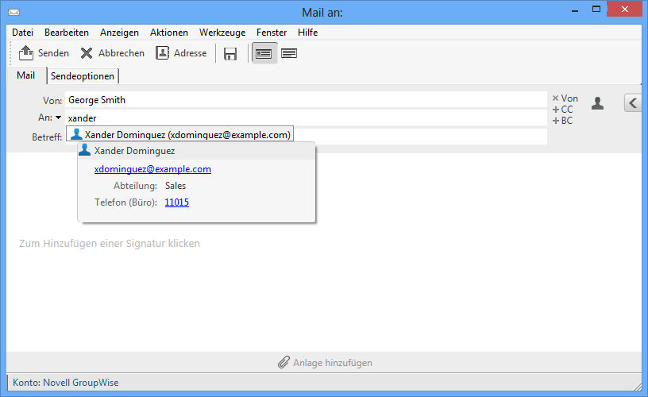This screenshot has height=397, width=648.
Task: Click the Sales department value
Action: tap(175, 186)
